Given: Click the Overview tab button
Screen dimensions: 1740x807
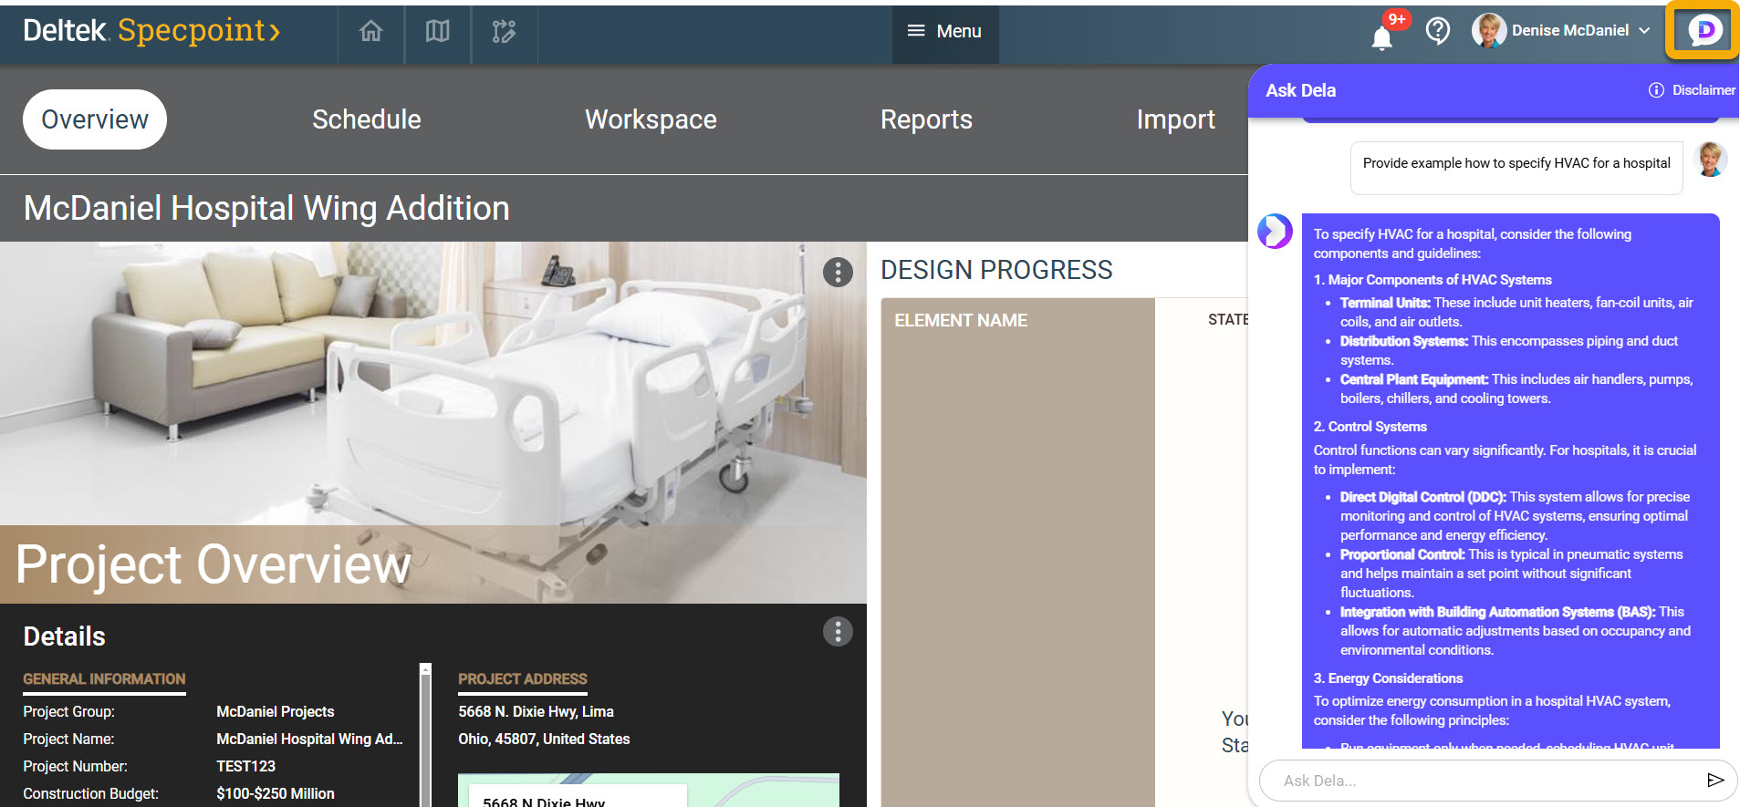Looking at the screenshot, I should point(95,119).
